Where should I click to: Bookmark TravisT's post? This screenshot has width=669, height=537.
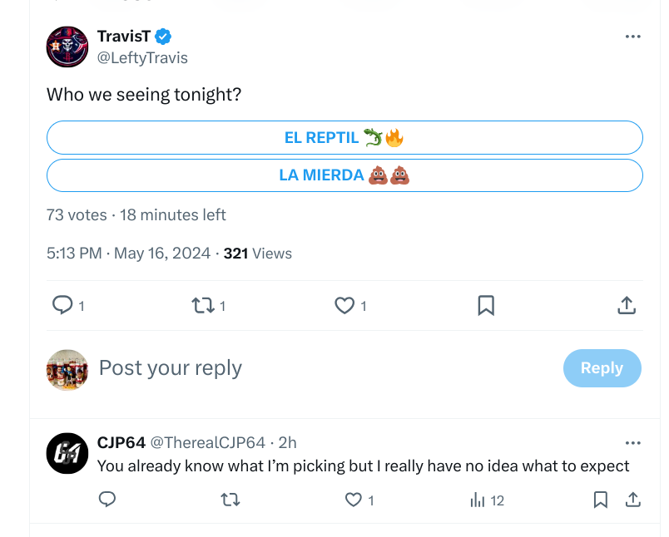[486, 306]
